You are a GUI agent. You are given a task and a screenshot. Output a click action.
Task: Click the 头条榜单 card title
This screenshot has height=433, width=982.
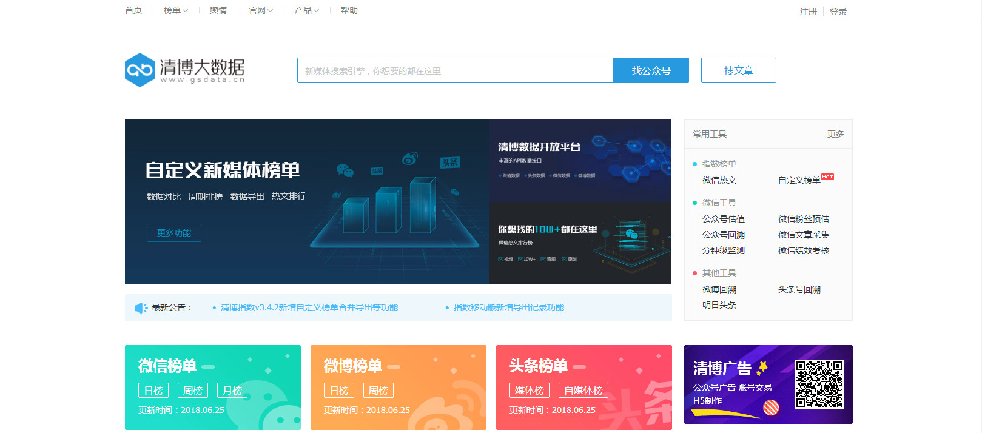pos(539,366)
